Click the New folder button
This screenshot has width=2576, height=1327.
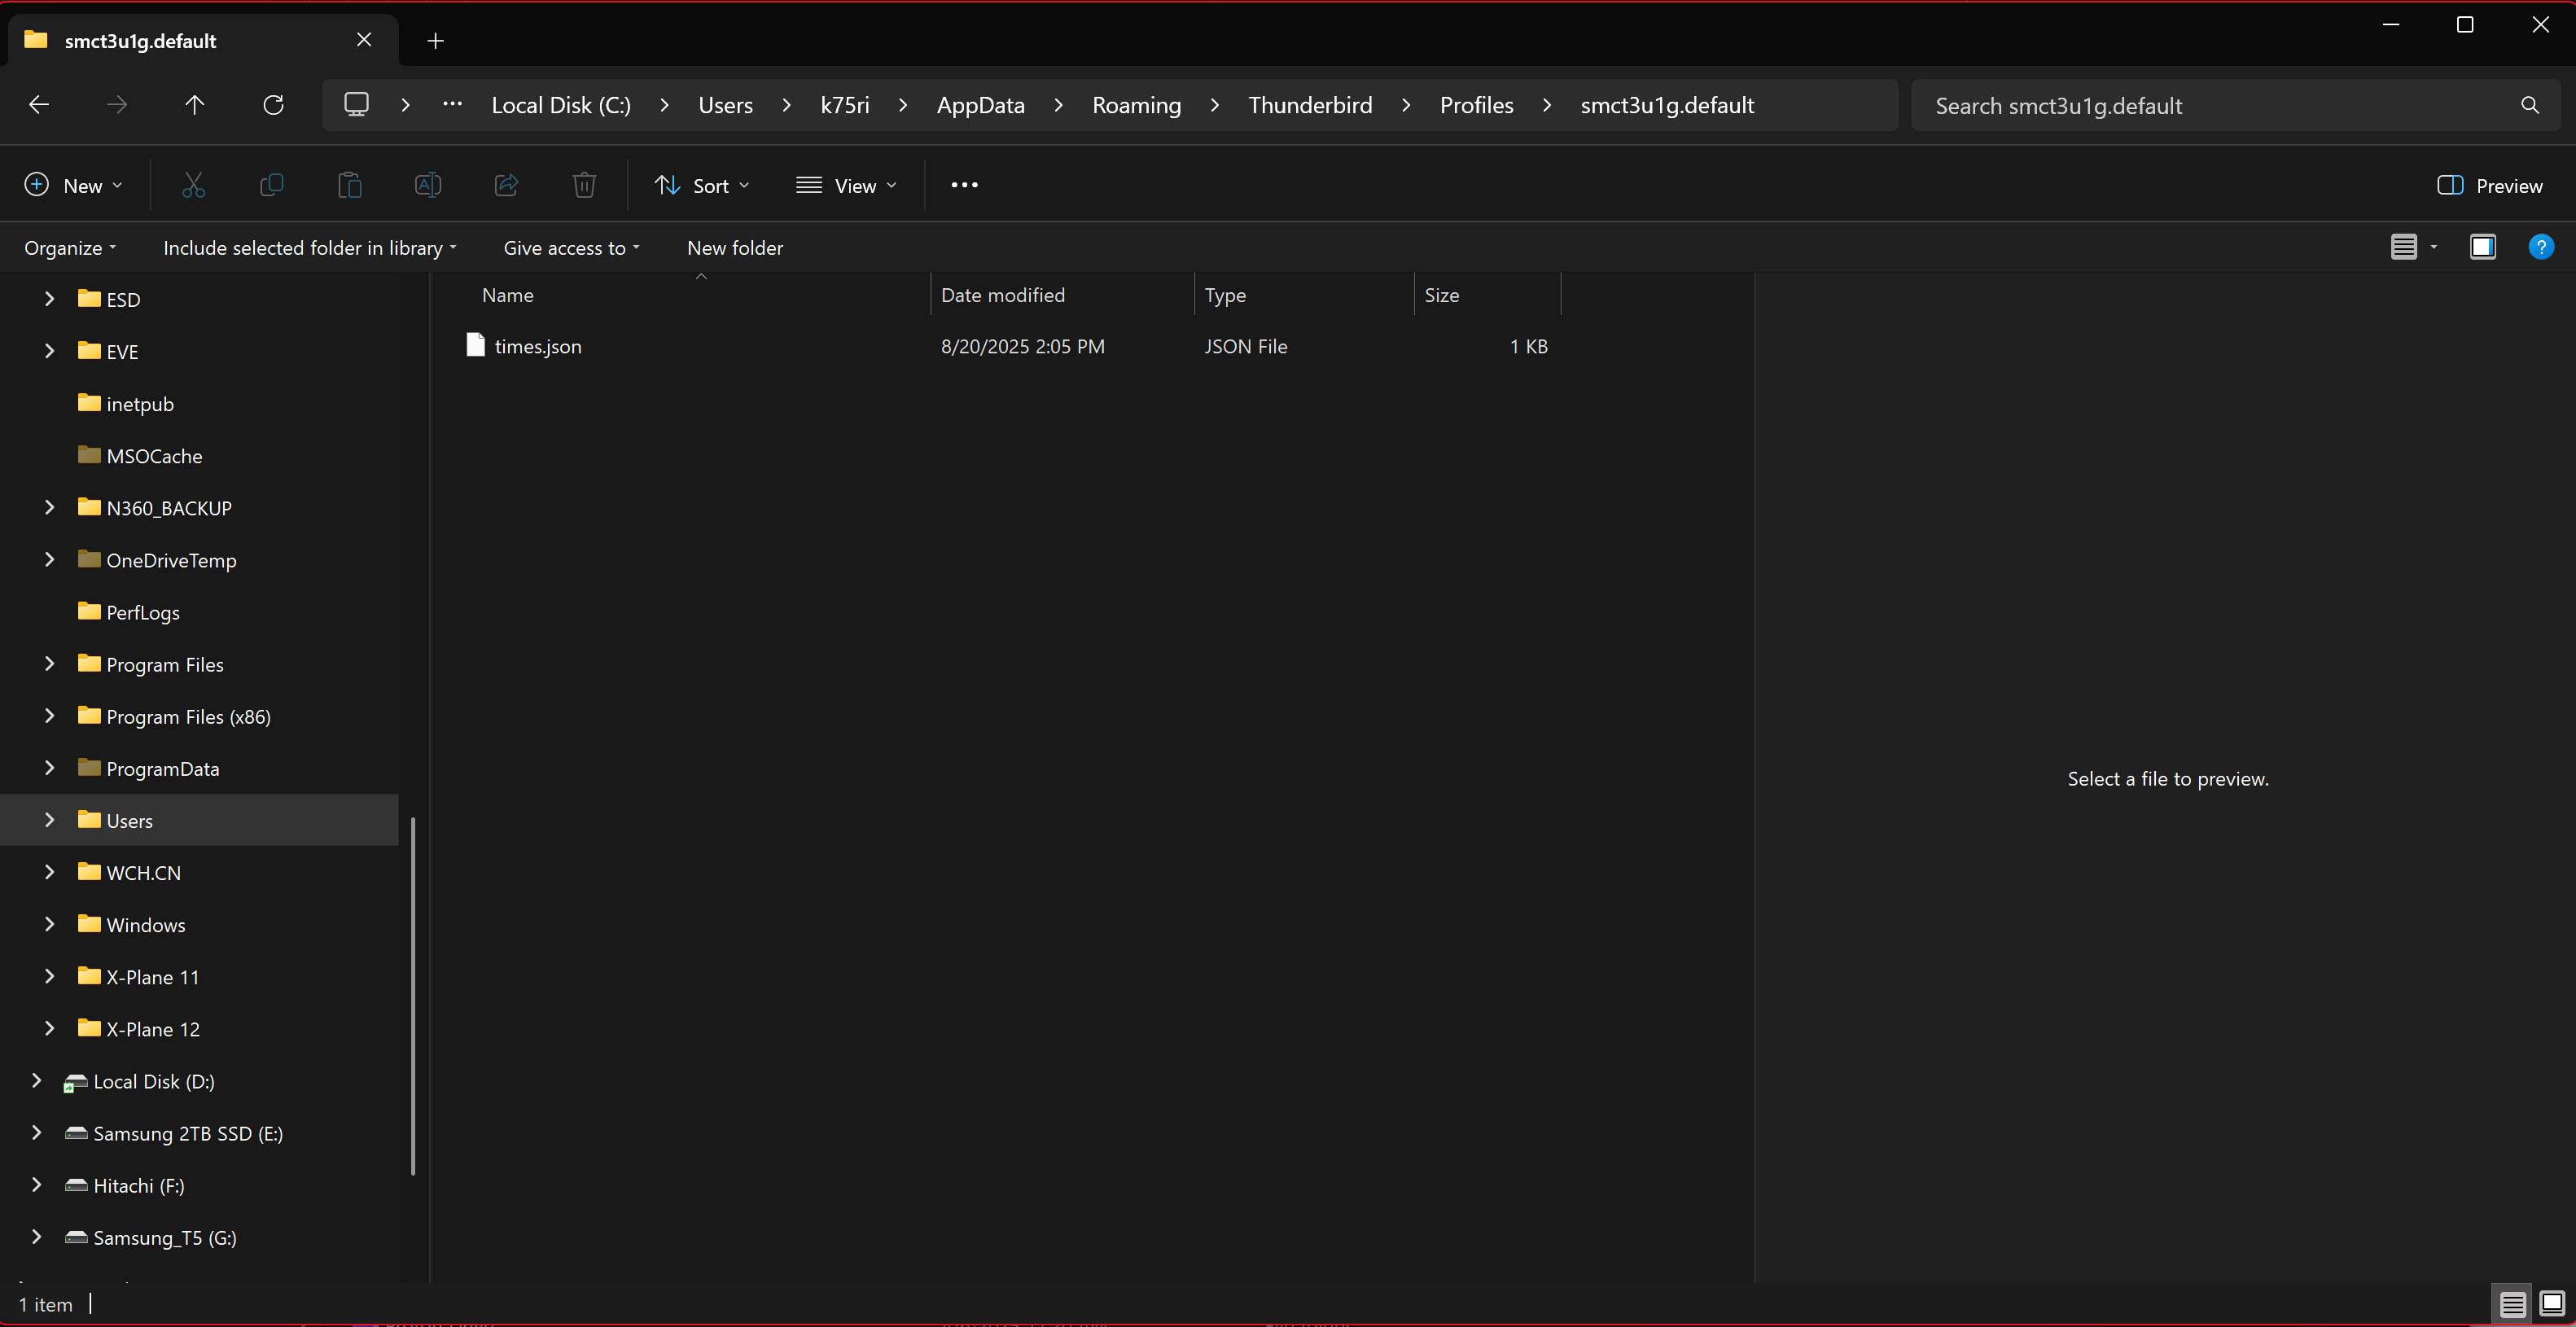point(735,248)
